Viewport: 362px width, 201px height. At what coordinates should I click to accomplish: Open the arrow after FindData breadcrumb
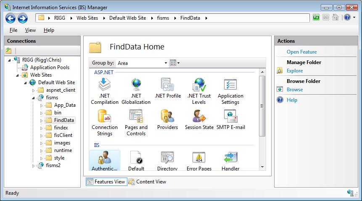pyautogui.click(x=206, y=18)
